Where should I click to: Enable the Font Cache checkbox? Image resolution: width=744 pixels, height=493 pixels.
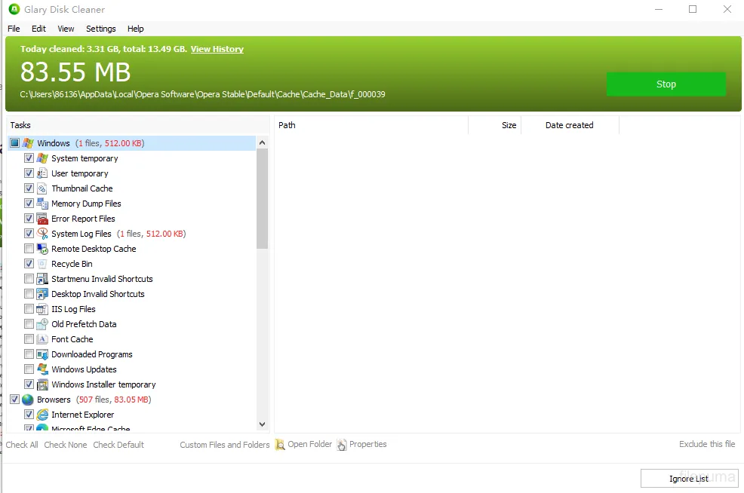pyautogui.click(x=29, y=339)
